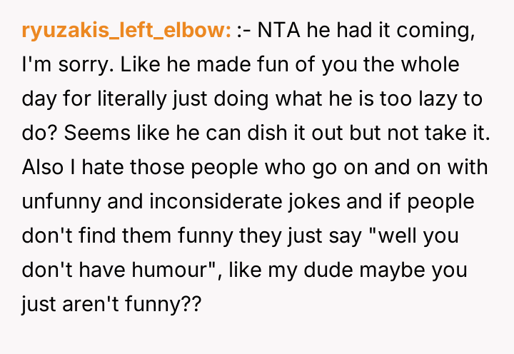Click the ":-" separator after the username

pyautogui.click(x=243, y=31)
